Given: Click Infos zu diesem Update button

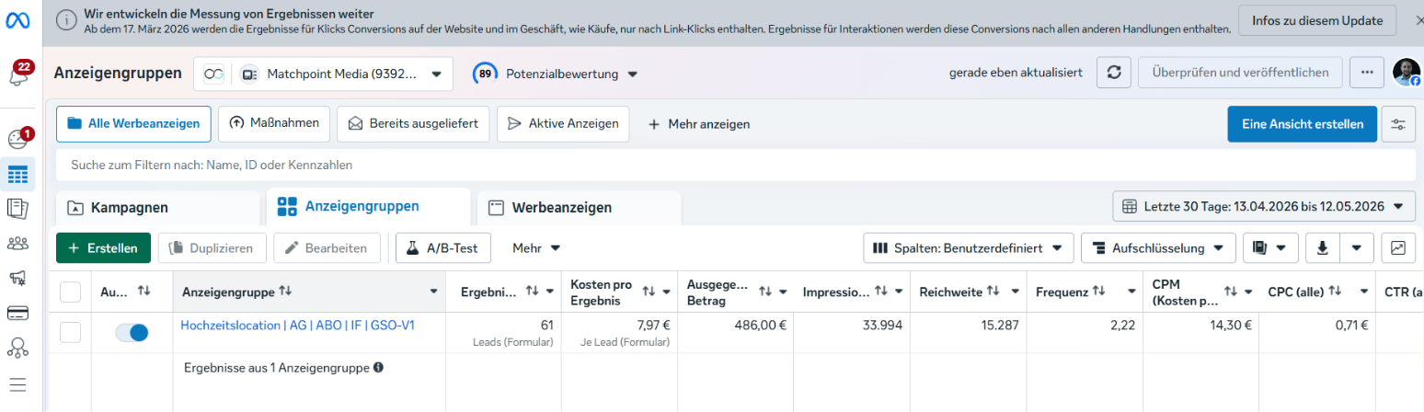Looking at the screenshot, I should tap(1316, 20).
